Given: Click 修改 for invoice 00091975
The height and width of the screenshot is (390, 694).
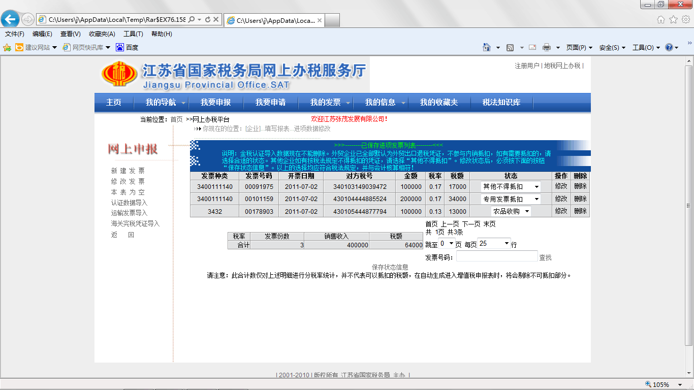Looking at the screenshot, I should pyautogui.click(x=561, y=186).
